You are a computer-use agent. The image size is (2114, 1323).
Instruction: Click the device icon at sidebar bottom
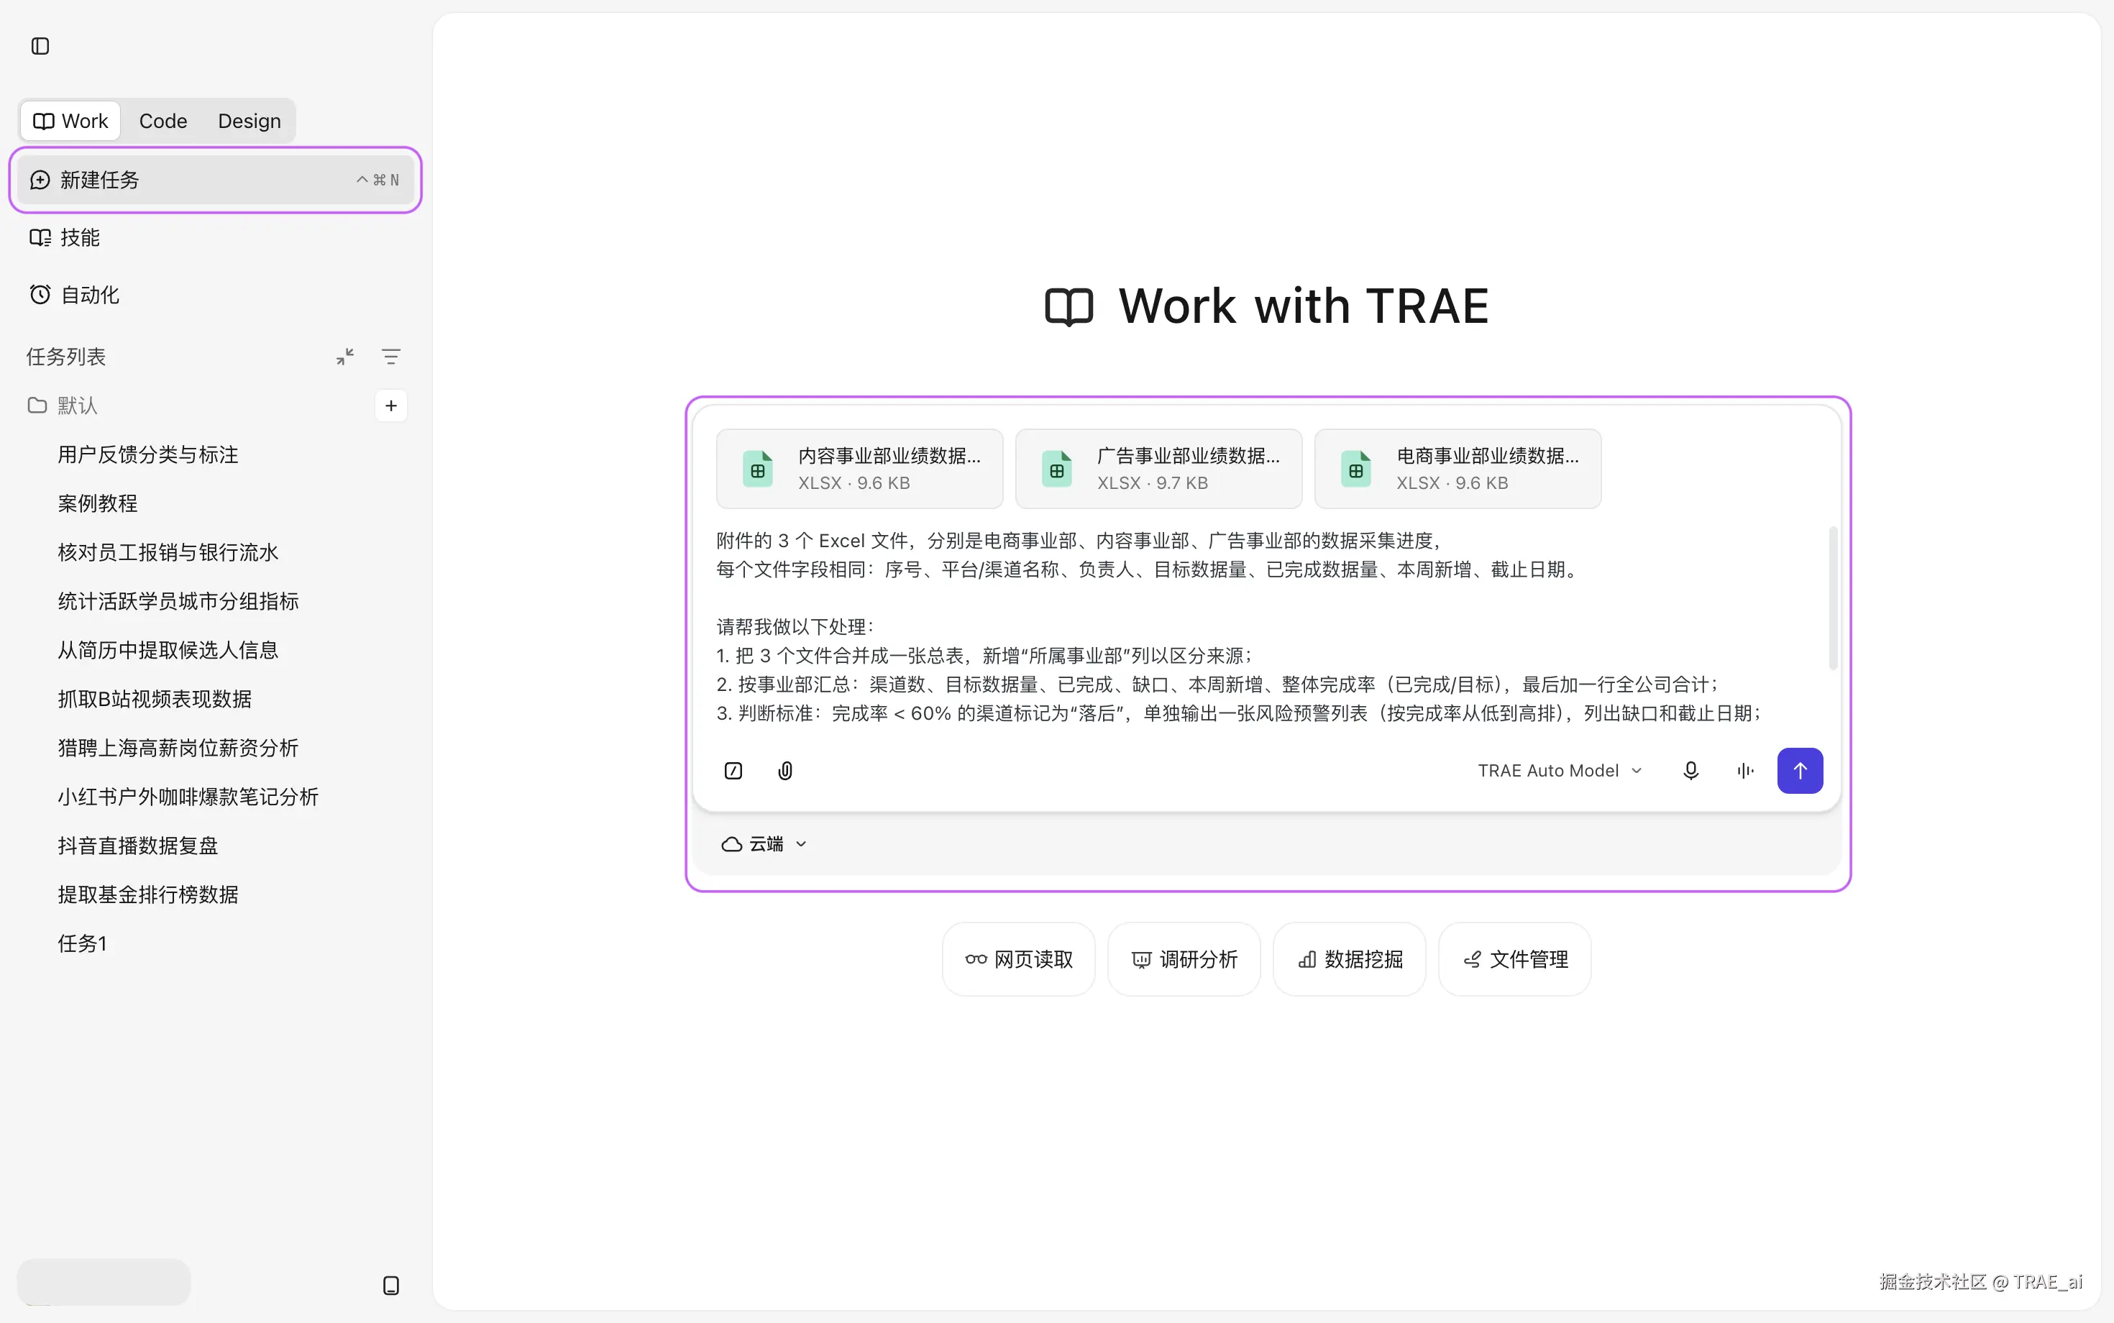(x=391, y=1286)
